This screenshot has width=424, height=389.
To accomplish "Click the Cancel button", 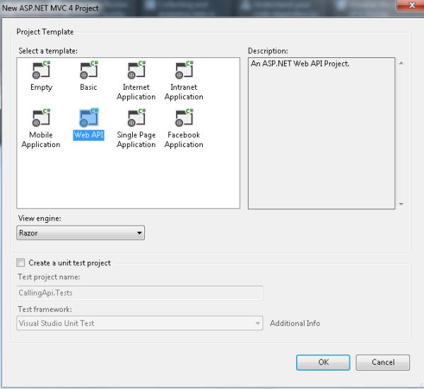I will click(383, 362).
